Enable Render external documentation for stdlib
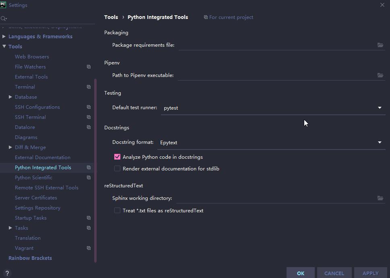Image resolution: width=390 pixels, height=278 pixels. tap(117, 168)
